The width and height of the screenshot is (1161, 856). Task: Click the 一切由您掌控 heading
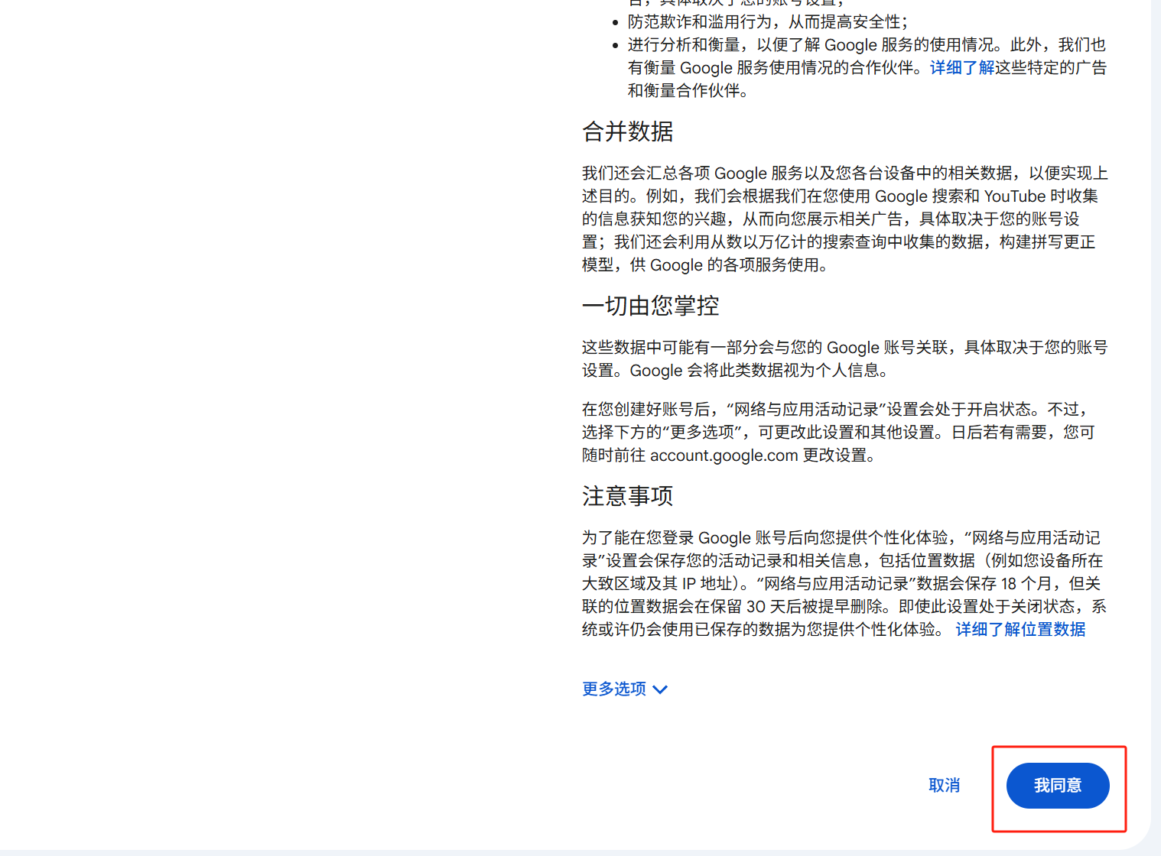tap(650, 306)
